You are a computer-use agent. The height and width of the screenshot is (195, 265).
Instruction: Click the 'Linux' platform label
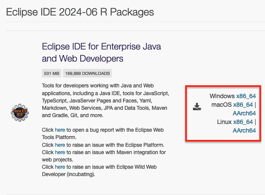[224, 122]
